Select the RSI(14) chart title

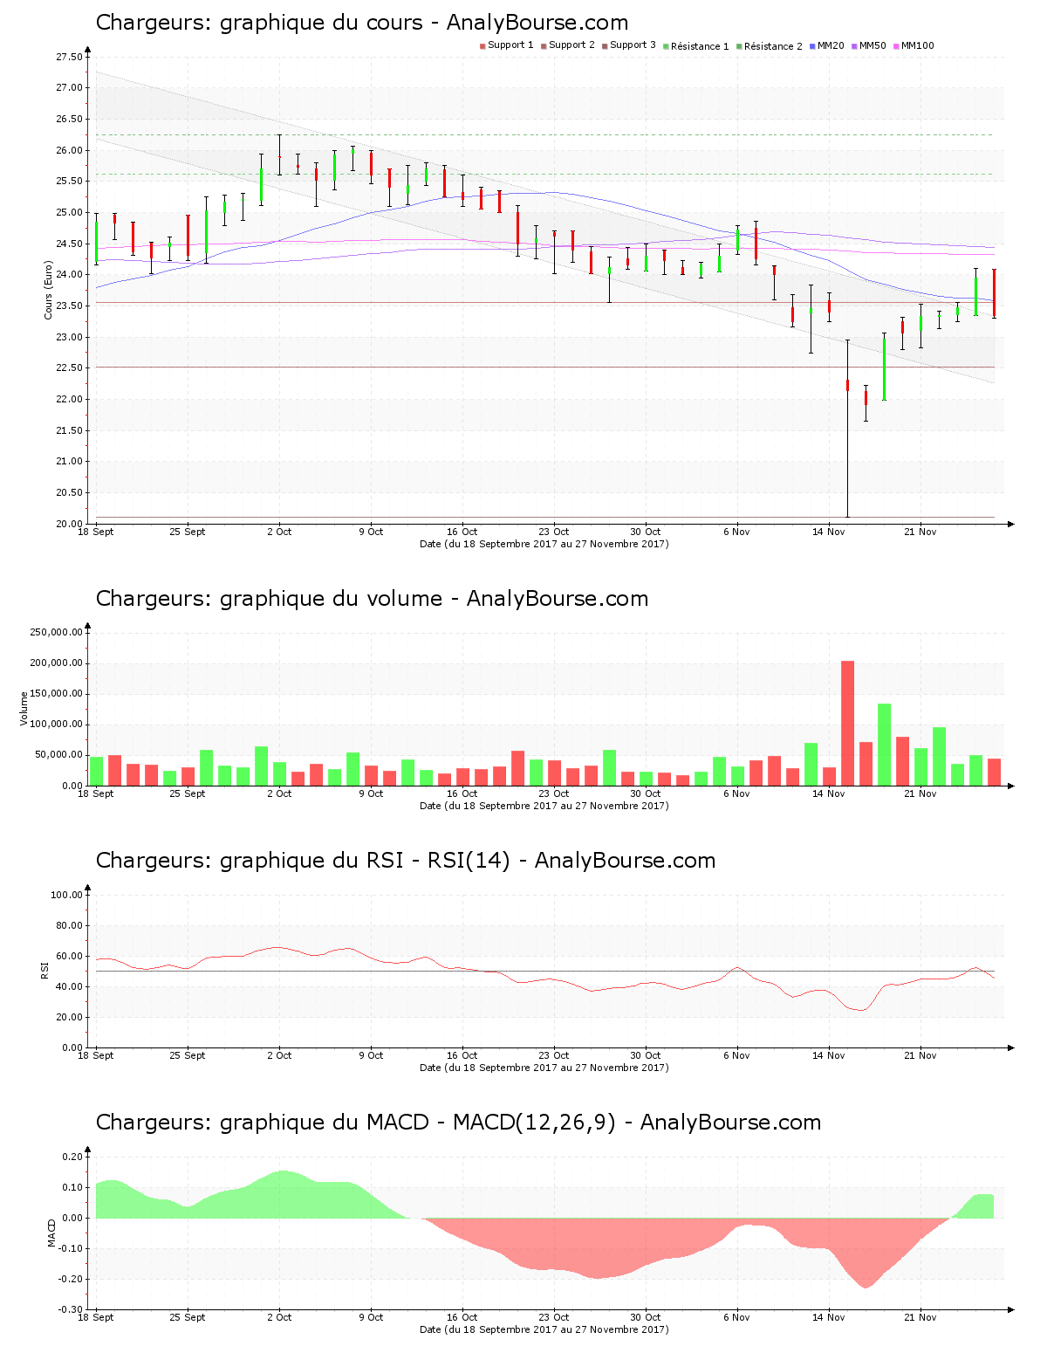[x=405, y=861]
